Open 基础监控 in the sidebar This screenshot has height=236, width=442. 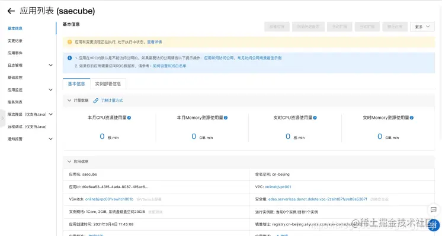pos(15,77)
